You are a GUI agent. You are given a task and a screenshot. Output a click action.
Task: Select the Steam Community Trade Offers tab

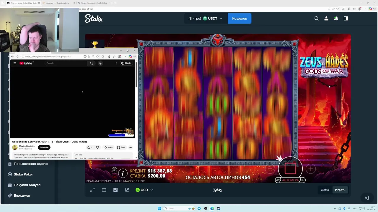tap(94, 3)
